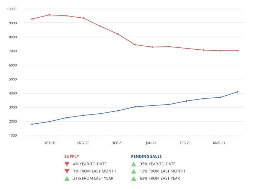
Task: Click green up arrow beside 21% FROM LAST YEAR
Action: click(x=67, y=178)
